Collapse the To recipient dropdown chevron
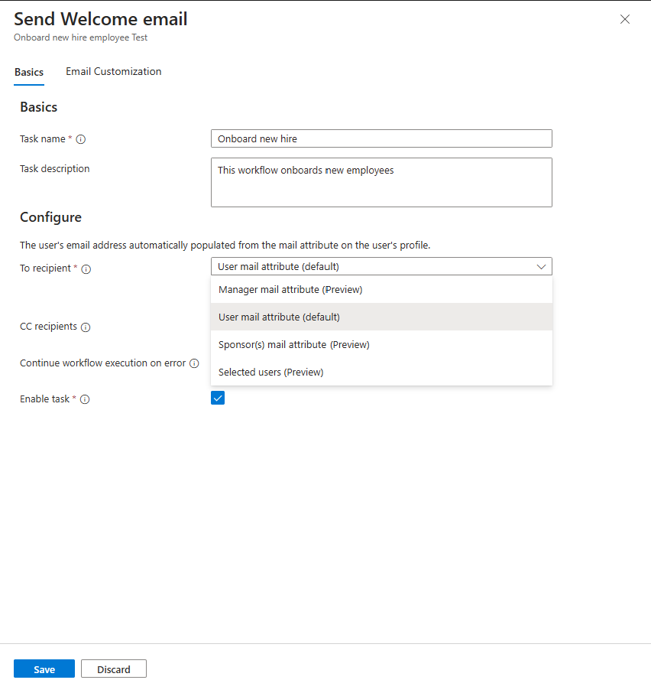Image resolution: width=651 pixels, height=693 pixels. click(541, 266)
